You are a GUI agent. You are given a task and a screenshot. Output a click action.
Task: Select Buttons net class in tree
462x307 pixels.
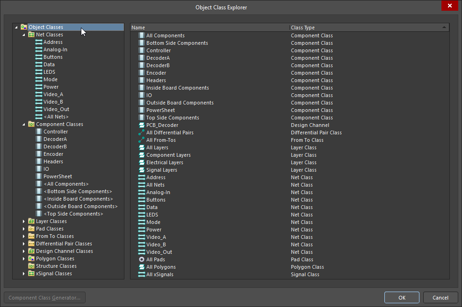(x=53, y=57)
